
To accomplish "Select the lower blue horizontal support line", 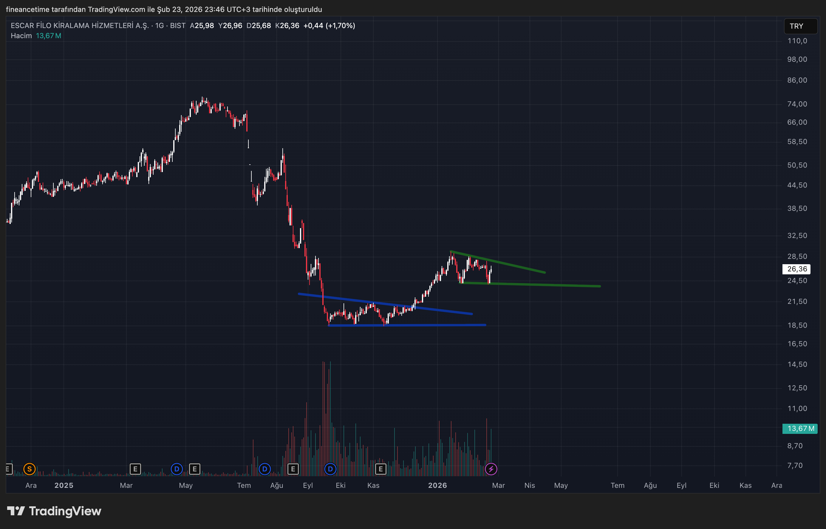I will pos(446,325).
